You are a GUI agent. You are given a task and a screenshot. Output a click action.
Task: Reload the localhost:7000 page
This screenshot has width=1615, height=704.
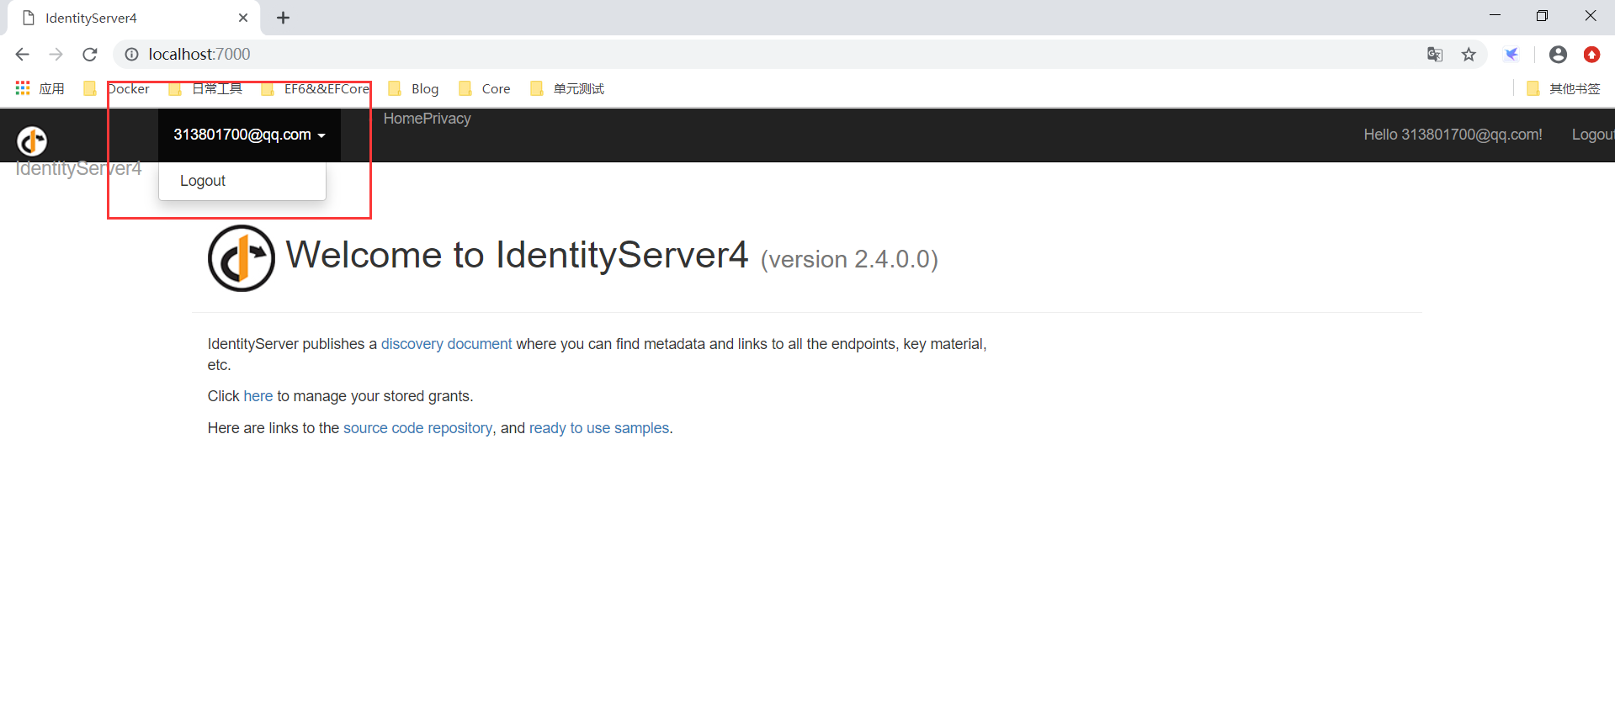(90, 55)
